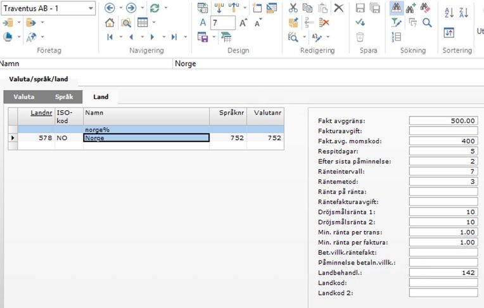Jump to the first record

coord(110,37)
